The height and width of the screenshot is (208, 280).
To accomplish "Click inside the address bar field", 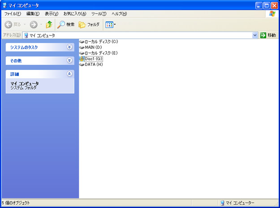I will point(134,35).
